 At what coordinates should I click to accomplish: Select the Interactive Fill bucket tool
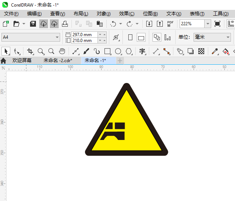pyautogui.click(x=226, y=52)
